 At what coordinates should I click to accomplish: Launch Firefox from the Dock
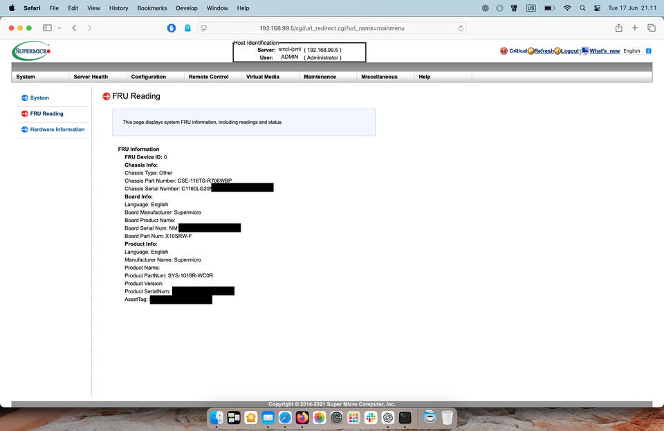[302, 418]
